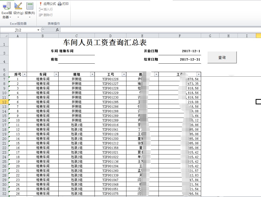Open the 序号 column filter dropdown
The height and width of the screenshot is (197, 261).
click(24, 74)
